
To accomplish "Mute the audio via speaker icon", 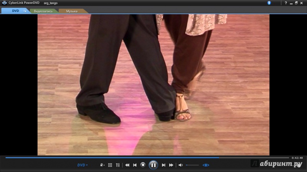I will [x=180, y=165].
